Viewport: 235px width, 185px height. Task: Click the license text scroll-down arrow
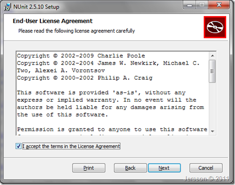213,131
